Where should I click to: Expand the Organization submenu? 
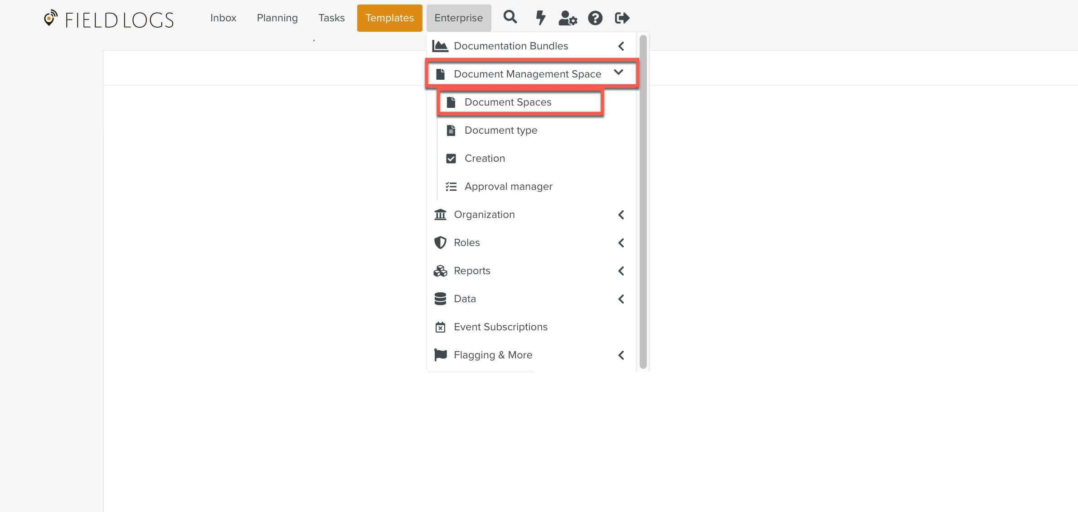[621, 215]
